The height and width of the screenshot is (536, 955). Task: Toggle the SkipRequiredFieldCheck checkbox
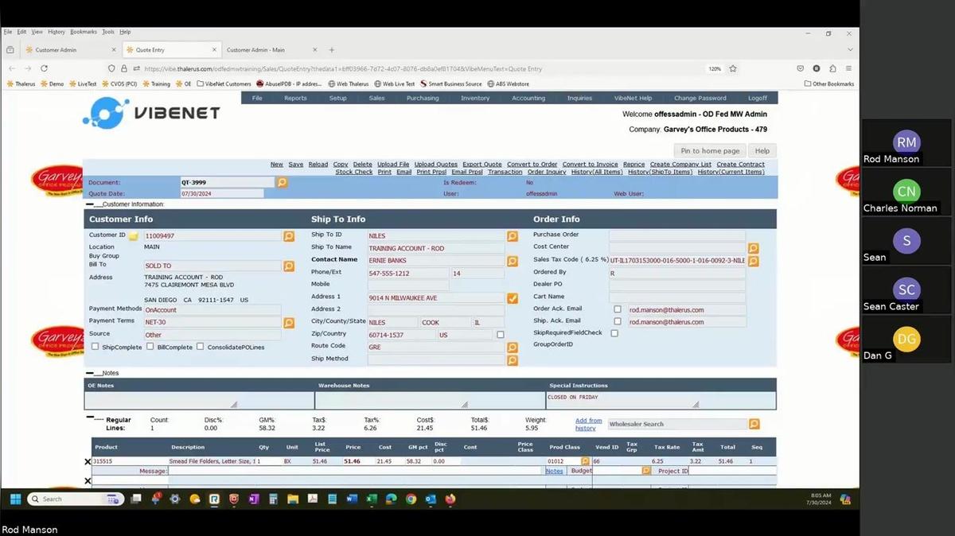click(x=614, y=333)
